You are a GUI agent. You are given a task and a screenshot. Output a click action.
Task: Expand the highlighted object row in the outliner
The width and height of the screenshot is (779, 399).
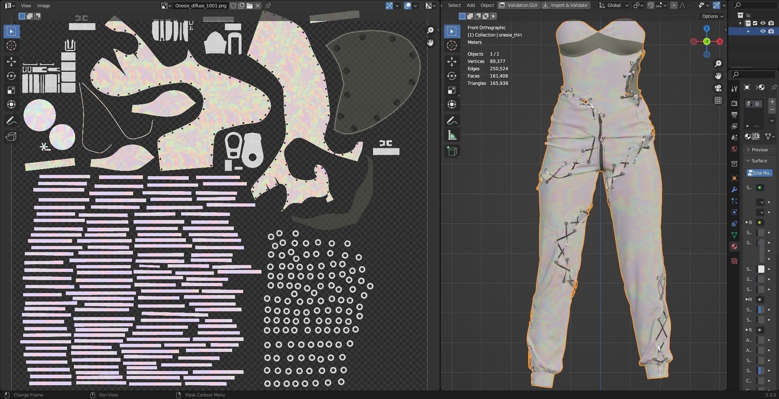click(x=748, y=31)
